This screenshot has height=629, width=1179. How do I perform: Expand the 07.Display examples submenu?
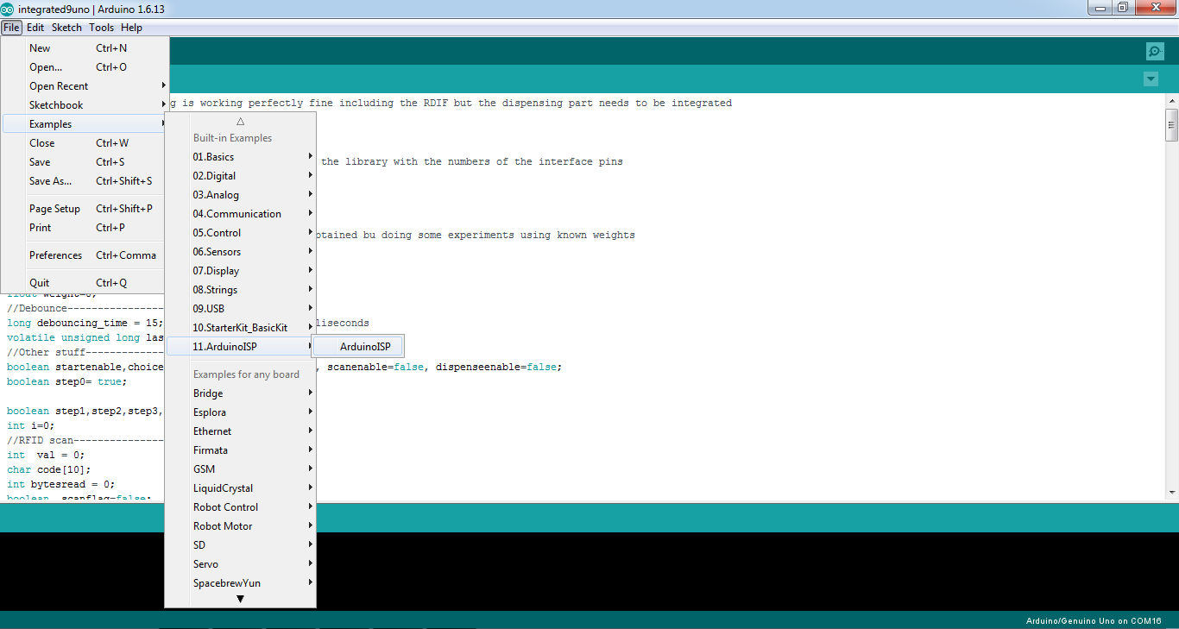click(x=241, y=271)
